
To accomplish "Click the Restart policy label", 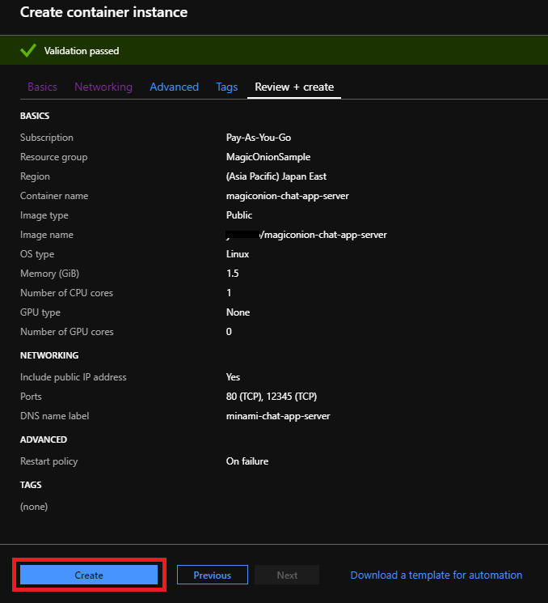I will [x=48, y=461].
